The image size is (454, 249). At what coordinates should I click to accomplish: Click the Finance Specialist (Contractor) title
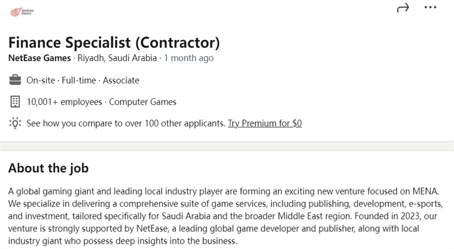pos(114,43)
